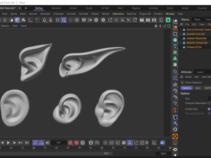Click the L-shaped axis mode icon

pos(30,20)
